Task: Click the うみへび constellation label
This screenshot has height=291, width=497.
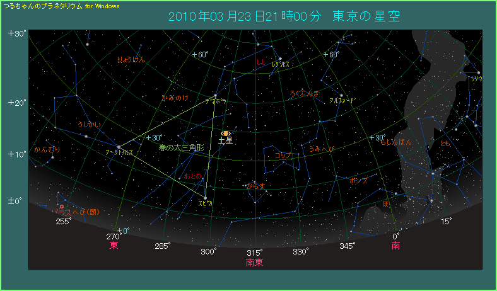Action: [322, 149]
